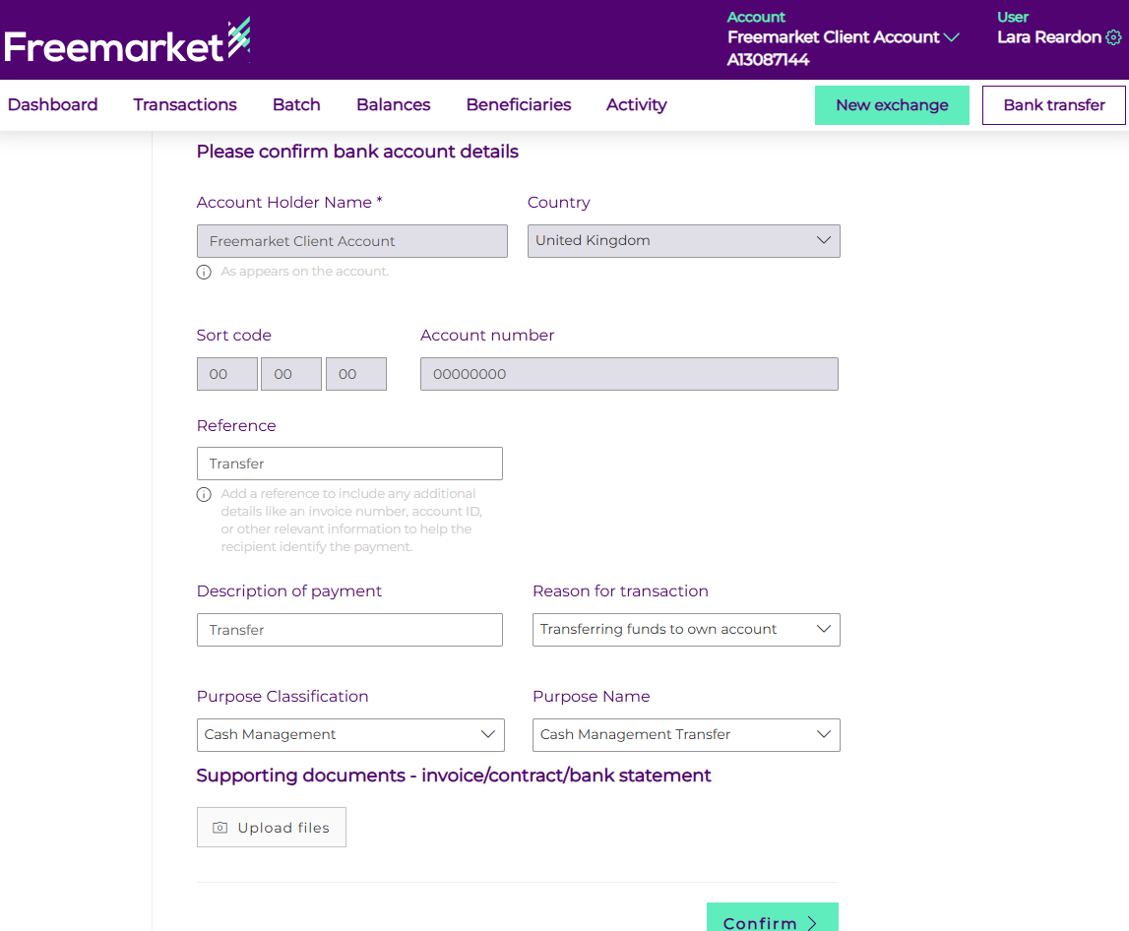The image size is (1129, 931).
Task: Switch to Beneficiaries page
Action: 519,105
